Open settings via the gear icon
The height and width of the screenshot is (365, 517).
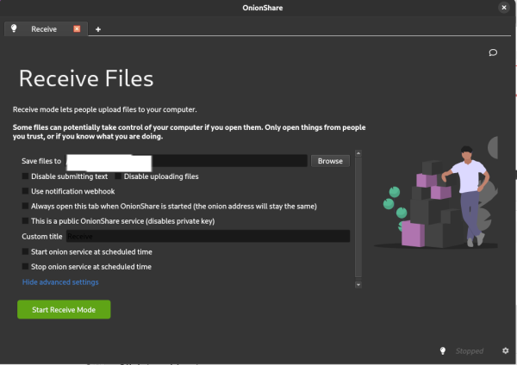tap(505, 351)
